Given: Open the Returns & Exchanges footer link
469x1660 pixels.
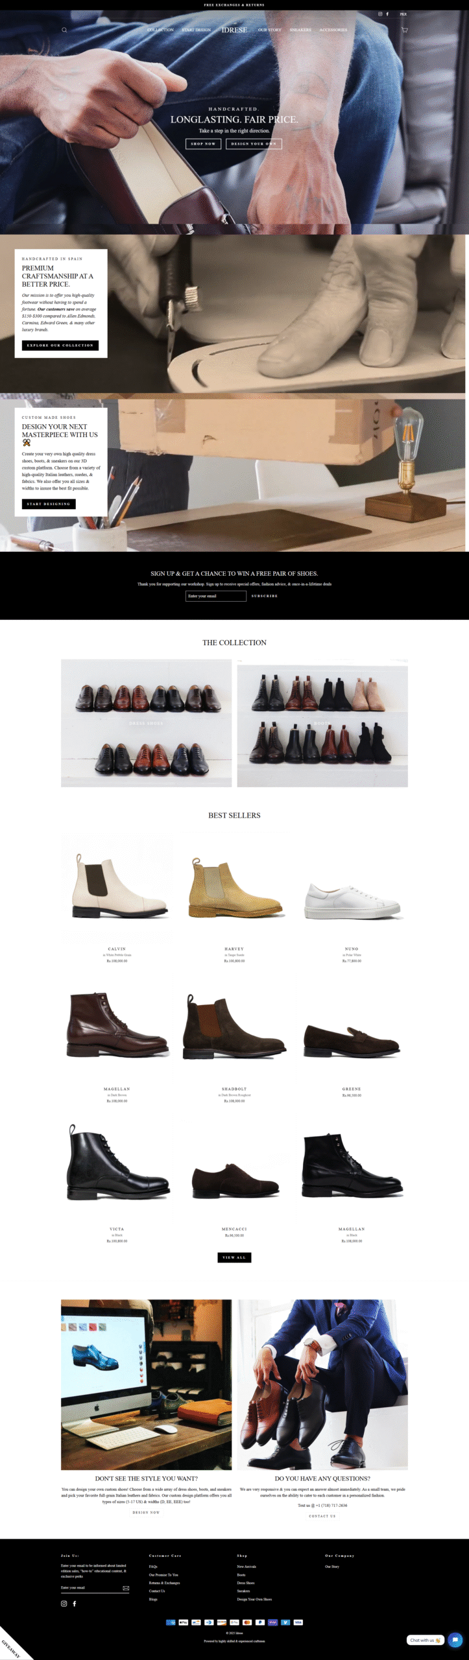Looking at the screenshot, I should [165, 1583].
